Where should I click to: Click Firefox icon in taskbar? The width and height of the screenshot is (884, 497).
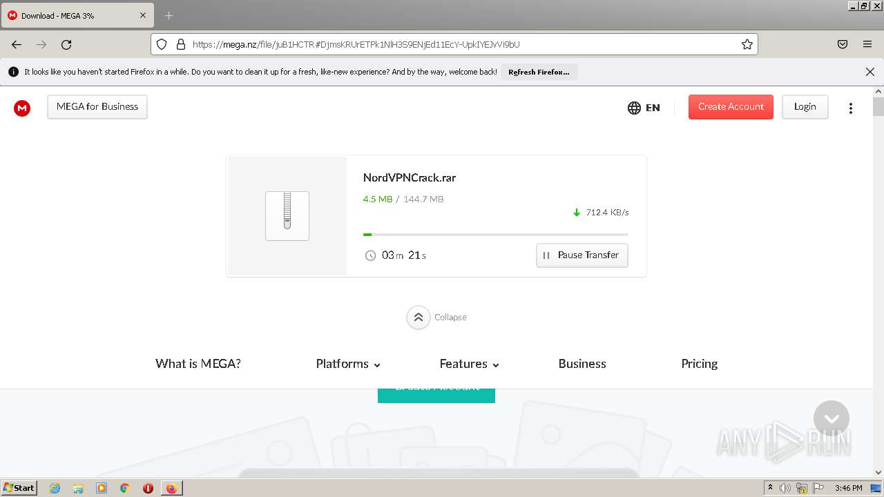coord(171,488)
